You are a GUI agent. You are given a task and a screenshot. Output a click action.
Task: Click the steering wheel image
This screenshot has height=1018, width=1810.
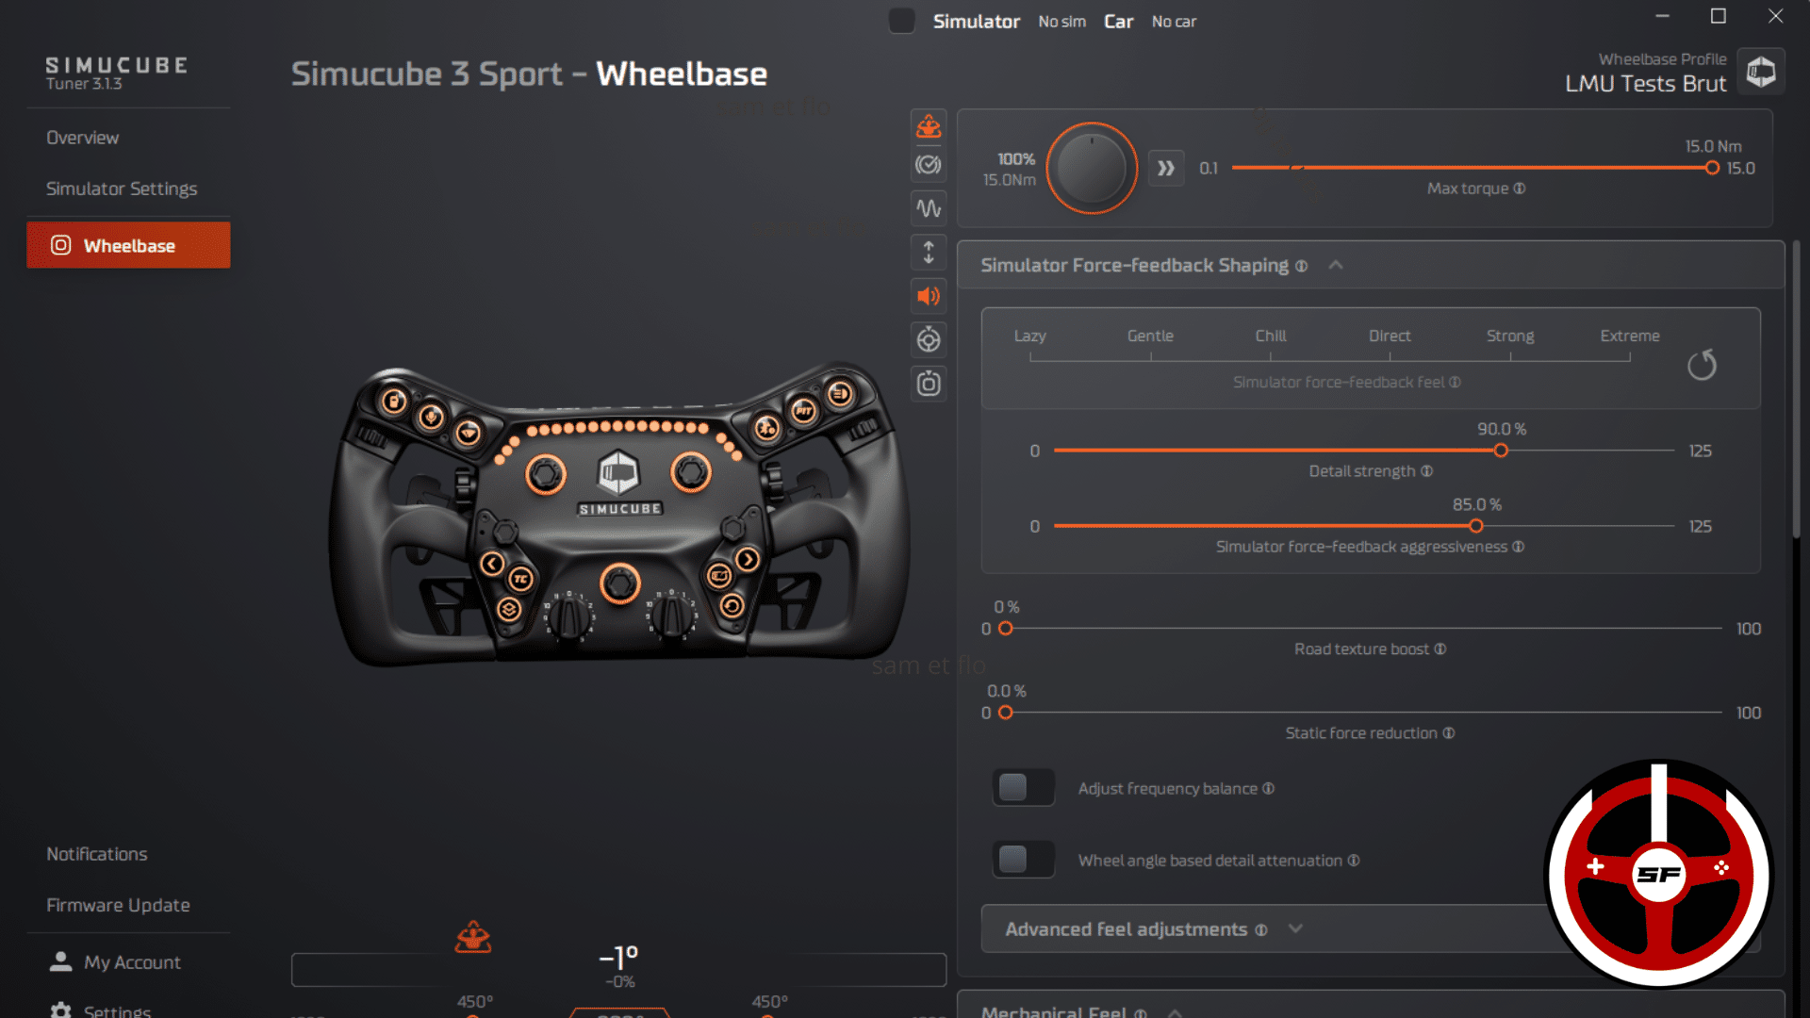tap(618, 515)
